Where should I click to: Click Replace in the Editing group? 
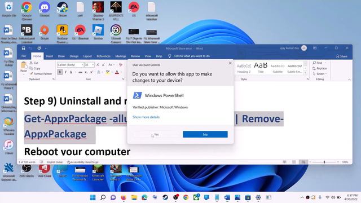[320, 68]
